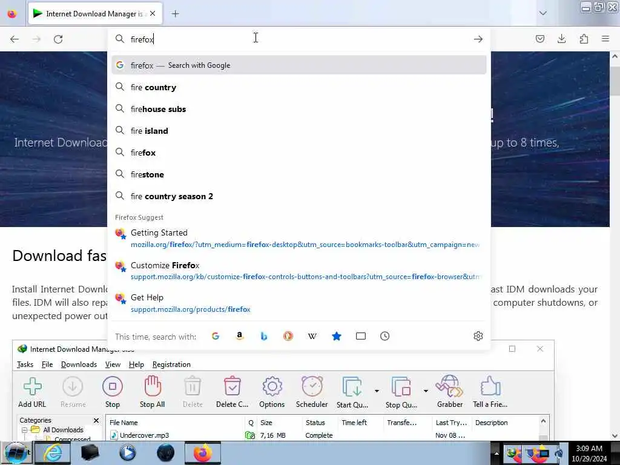The image size is (620, 465).
Task: Search this time with Google icon
Action: click(x=216, y=336)
